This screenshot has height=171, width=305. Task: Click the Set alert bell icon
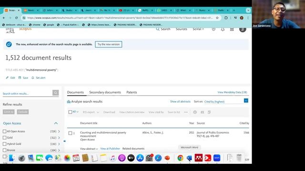33,78
